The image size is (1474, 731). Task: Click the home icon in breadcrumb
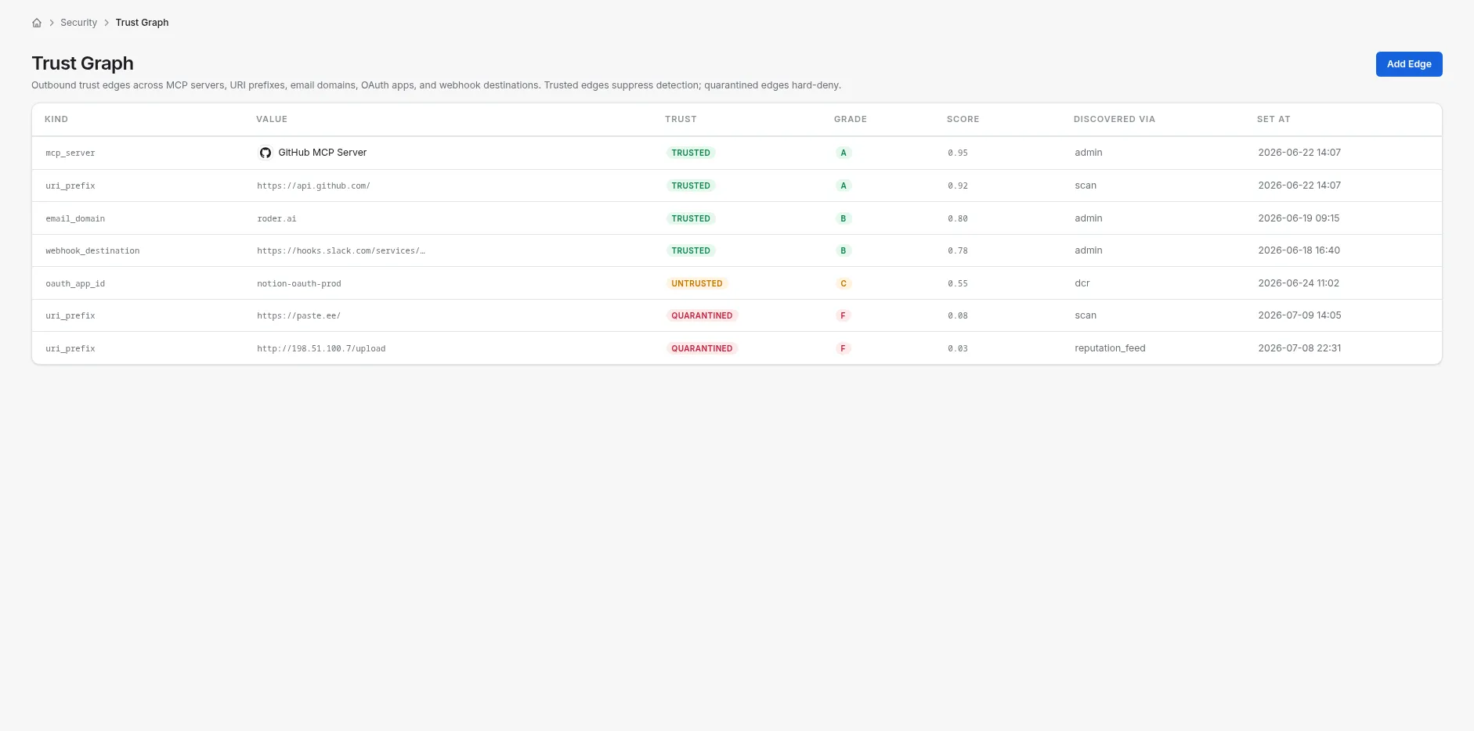(x=37, y=23)
